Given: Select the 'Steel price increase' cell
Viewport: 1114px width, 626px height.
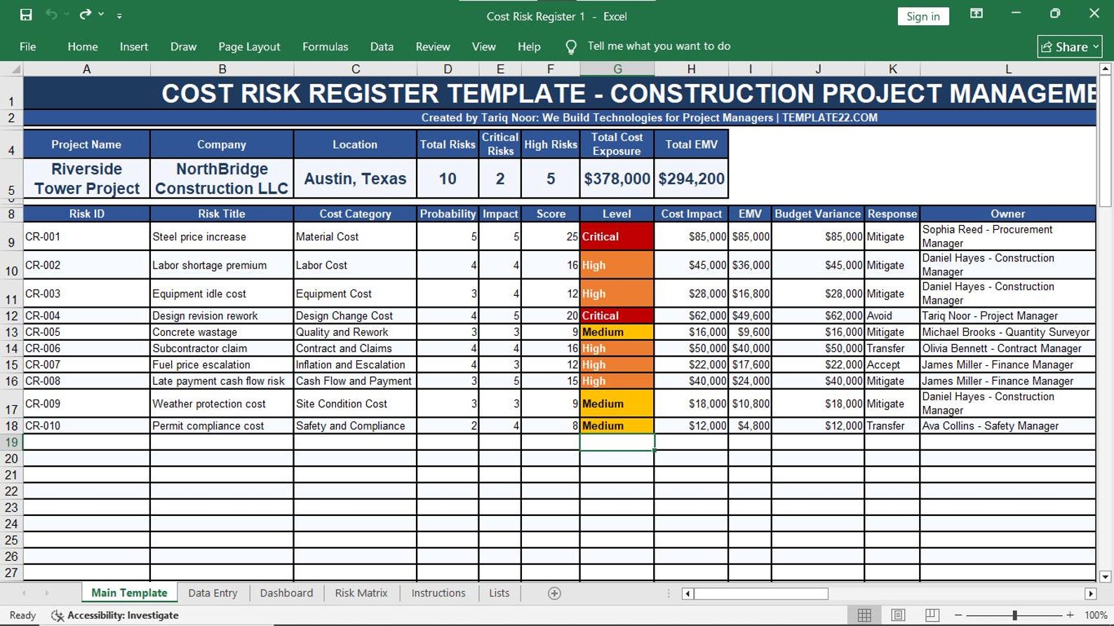Looking at the screenshot, I should (222, 236).
